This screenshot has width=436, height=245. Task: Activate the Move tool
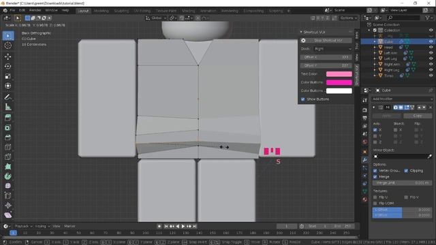click(7, 56)
